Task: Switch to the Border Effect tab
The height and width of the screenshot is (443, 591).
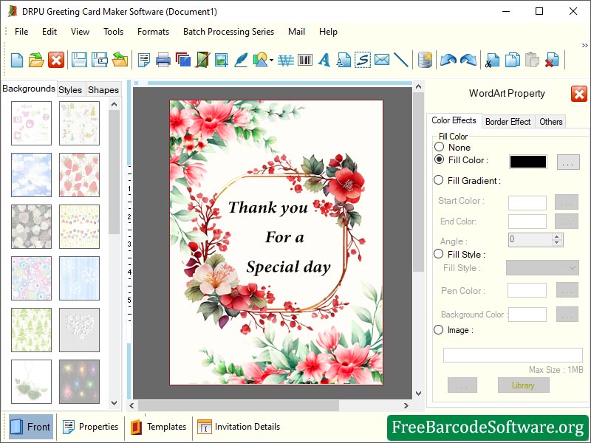Action: tap(508, 121)
